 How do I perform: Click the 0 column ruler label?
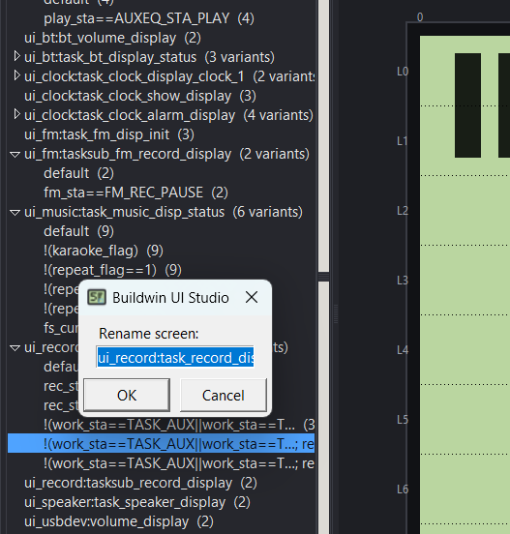coord(420,17)
